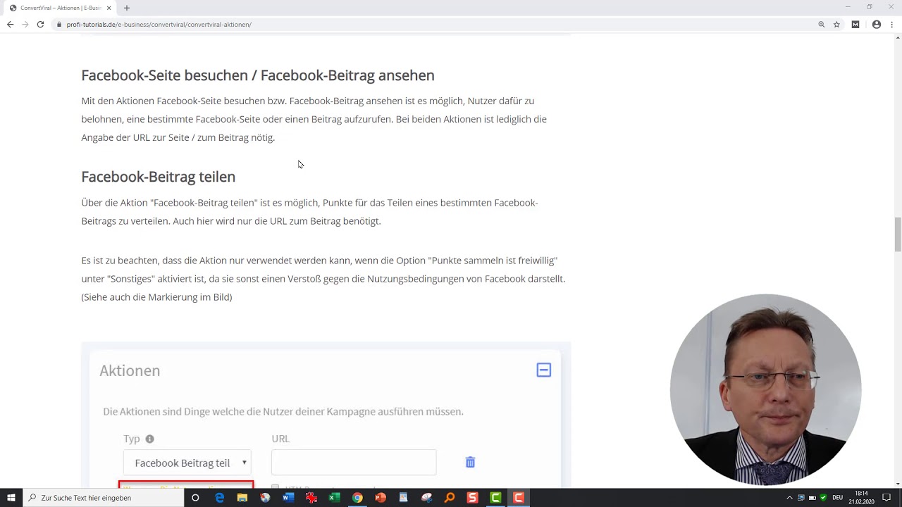The width and height of the screenshot is (902, 507).
Task: Delete the action with the trash icon
Action: pos(470,462)
